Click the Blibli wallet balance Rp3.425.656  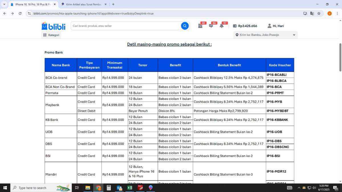[245, 26]
